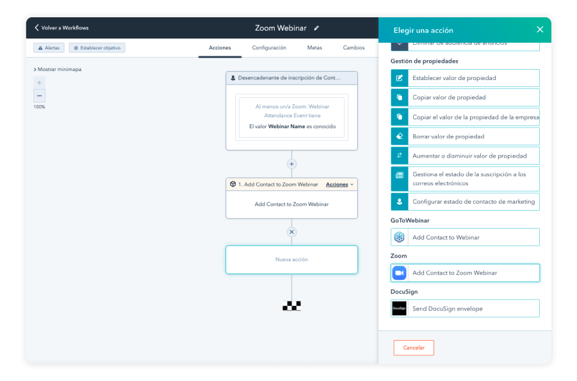This screenshot has height=381, width=577.
Task: Click the person icon for Configurar estado de contacto
Action: [x=399, y=202]
